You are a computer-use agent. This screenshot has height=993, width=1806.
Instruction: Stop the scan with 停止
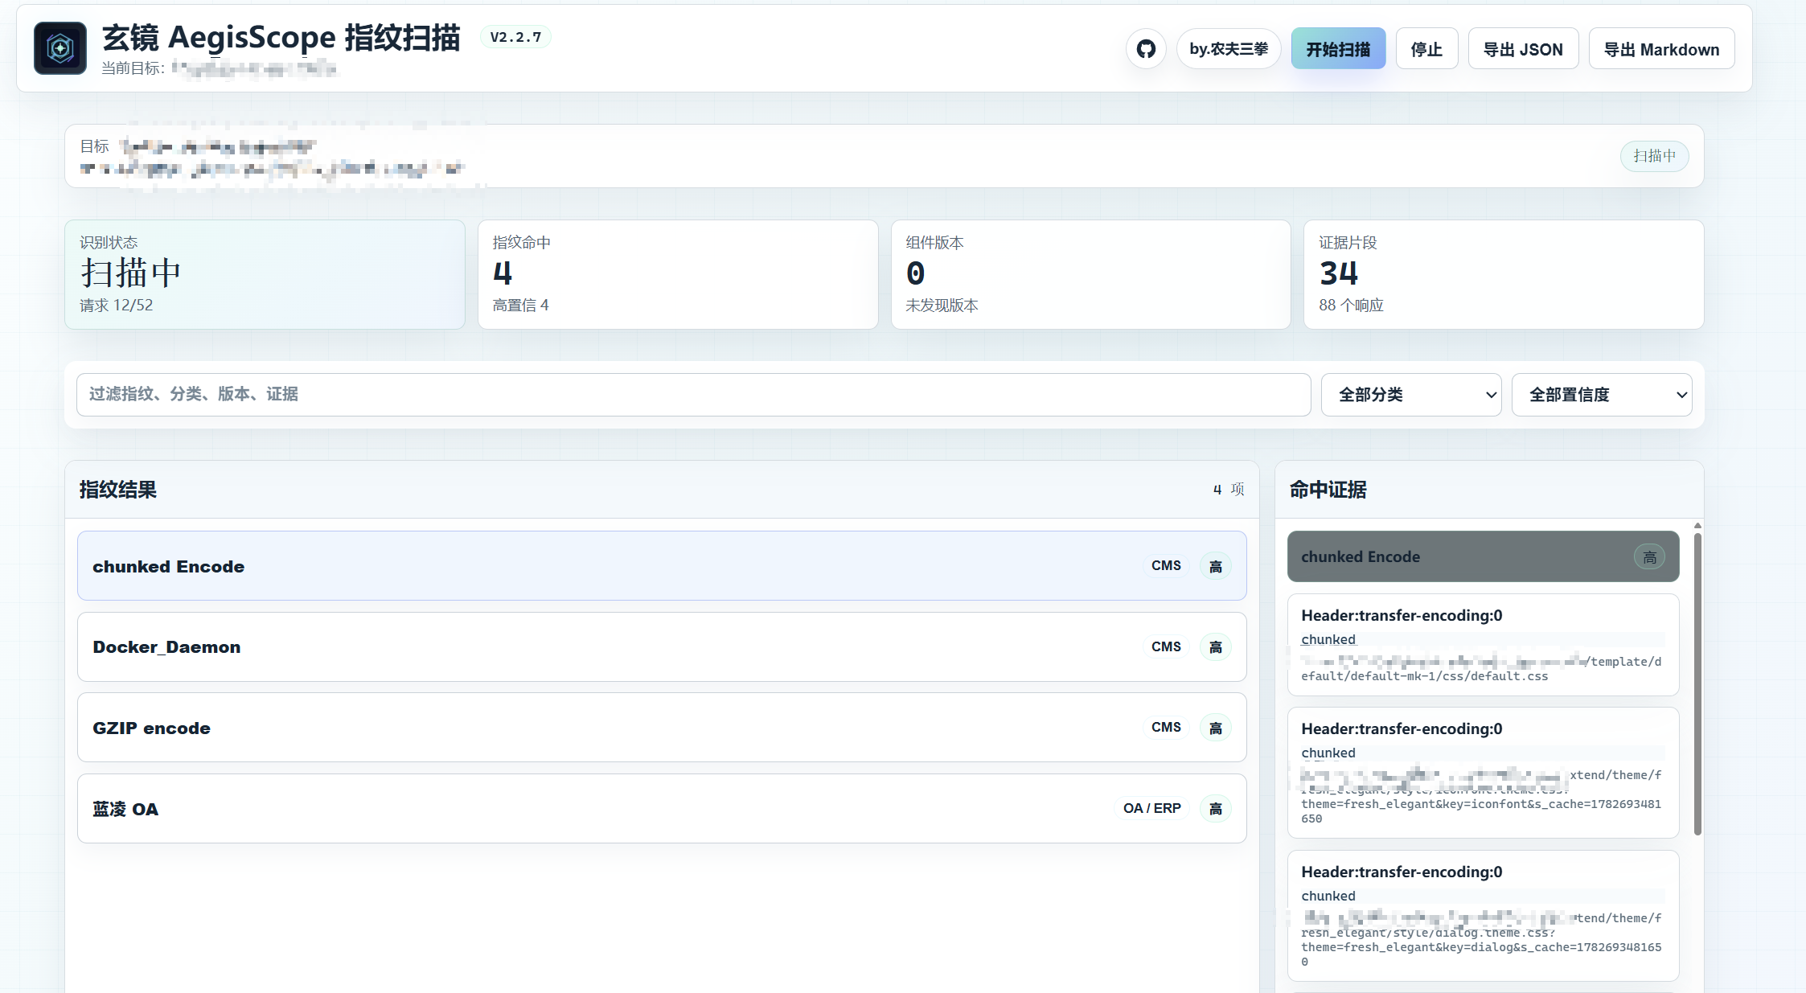pyautogui.click(x=1426, y=49)
